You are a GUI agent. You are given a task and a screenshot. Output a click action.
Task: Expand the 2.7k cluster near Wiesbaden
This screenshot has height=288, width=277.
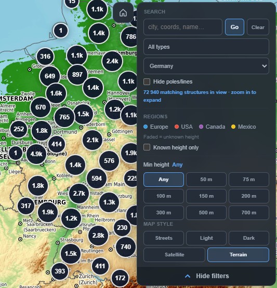[79, 193]
